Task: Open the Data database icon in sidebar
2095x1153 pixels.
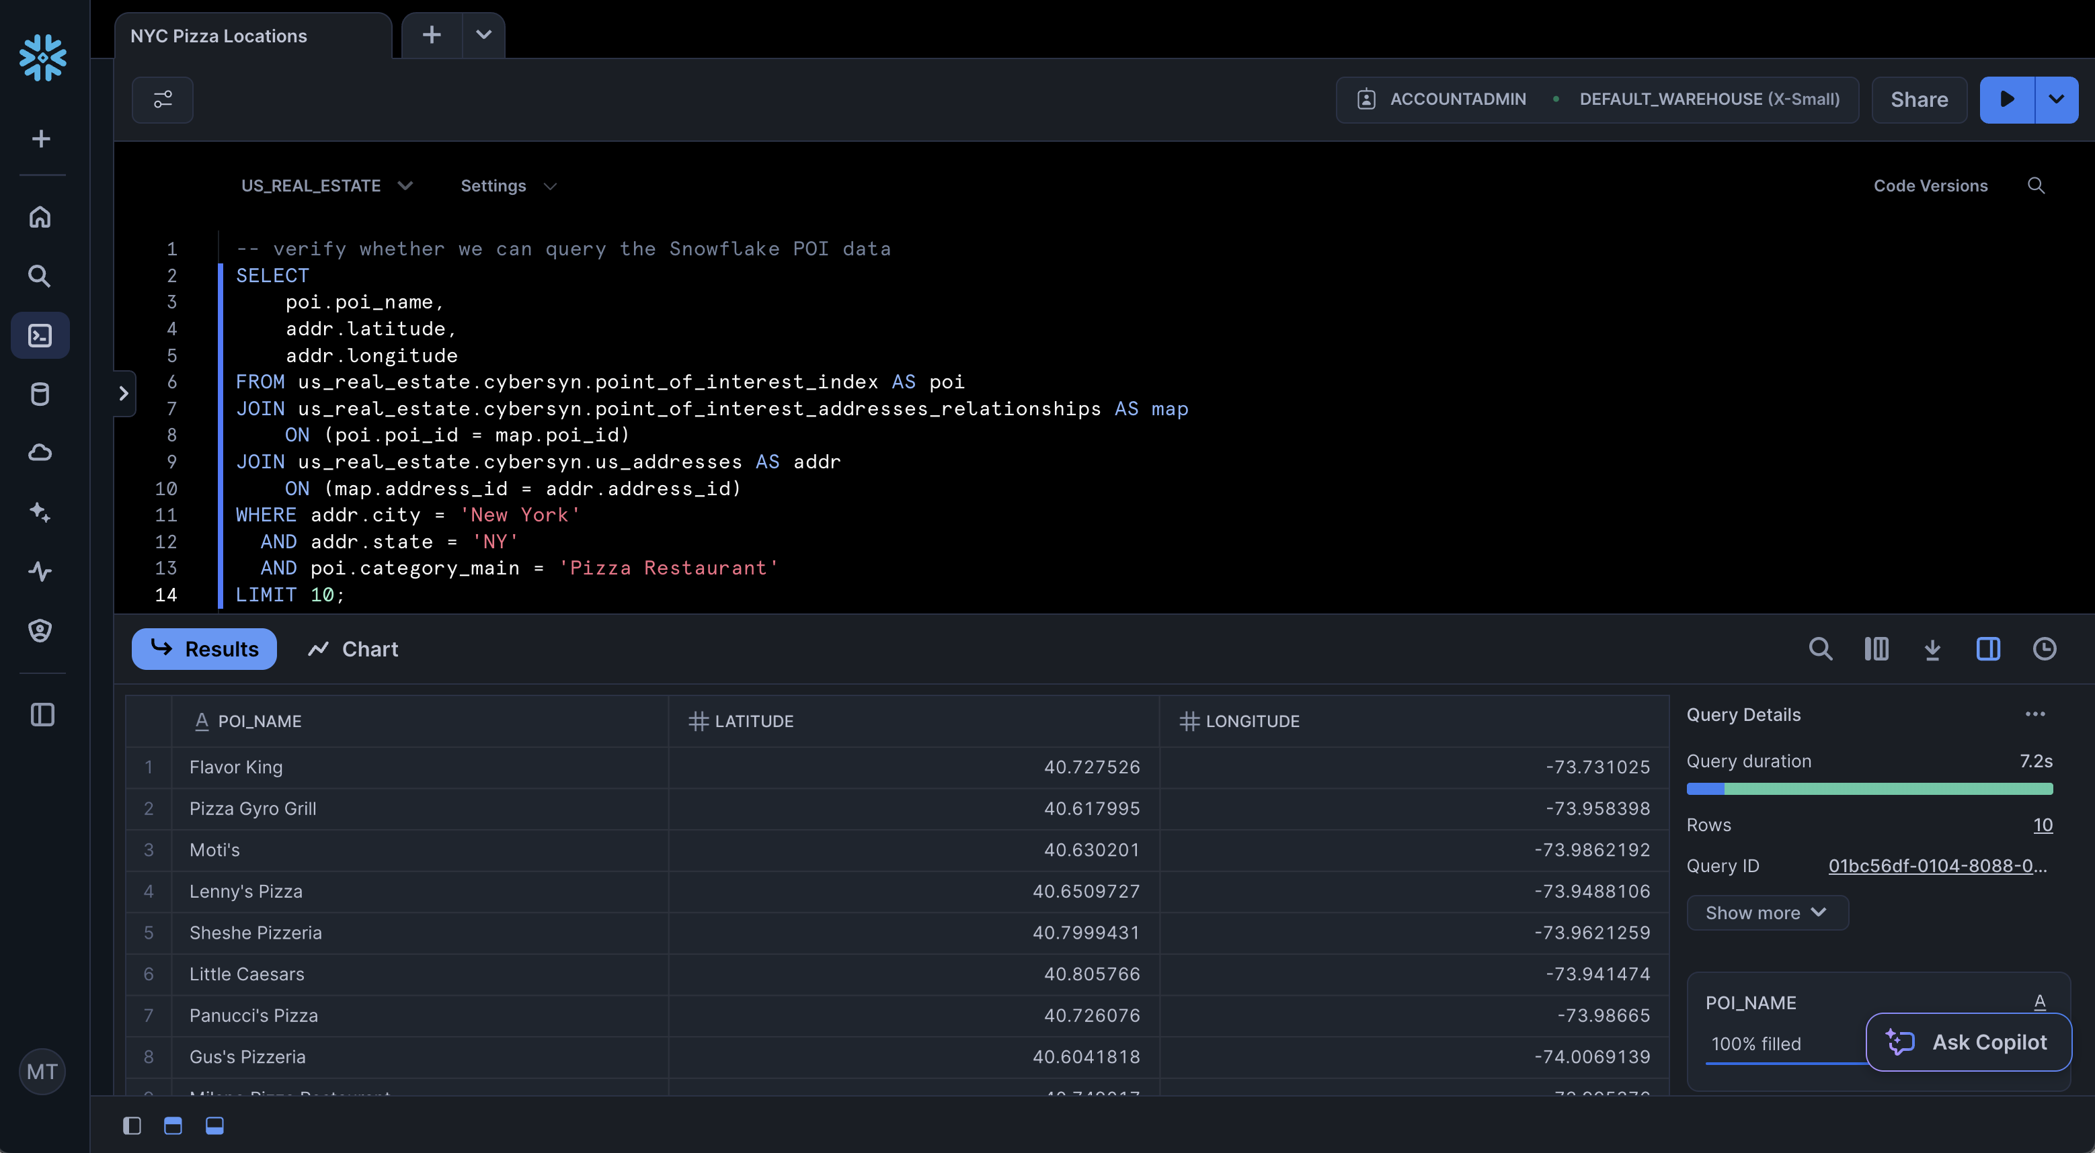Action: click(40, 394)
